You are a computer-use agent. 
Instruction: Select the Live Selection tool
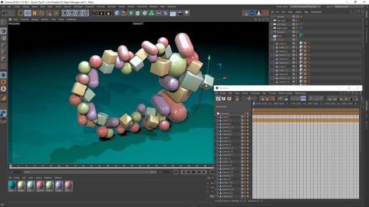tap(21, 13)
